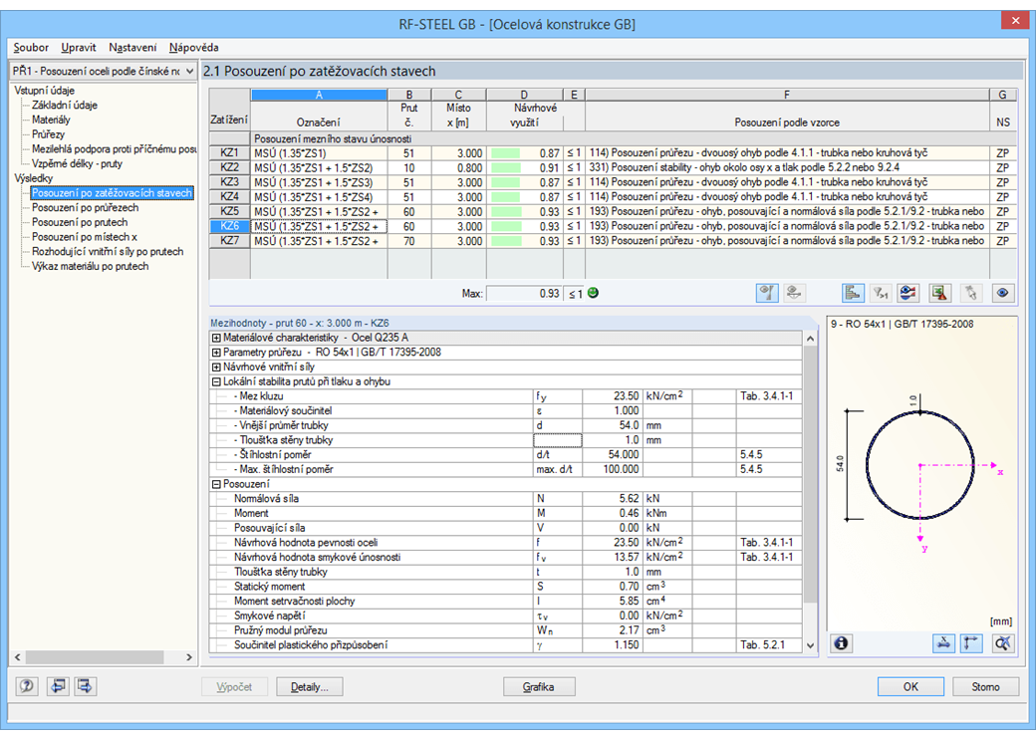Select the KZ3 row header
Viewport: 1036px width, 740px height.
point(229,182)
